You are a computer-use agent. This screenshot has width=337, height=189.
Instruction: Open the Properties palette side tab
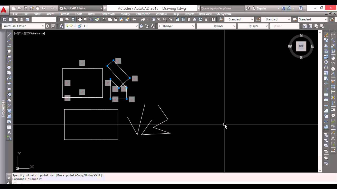[3, 108]
